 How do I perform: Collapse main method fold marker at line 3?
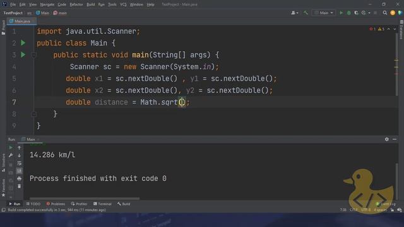[x=33, y=55]
